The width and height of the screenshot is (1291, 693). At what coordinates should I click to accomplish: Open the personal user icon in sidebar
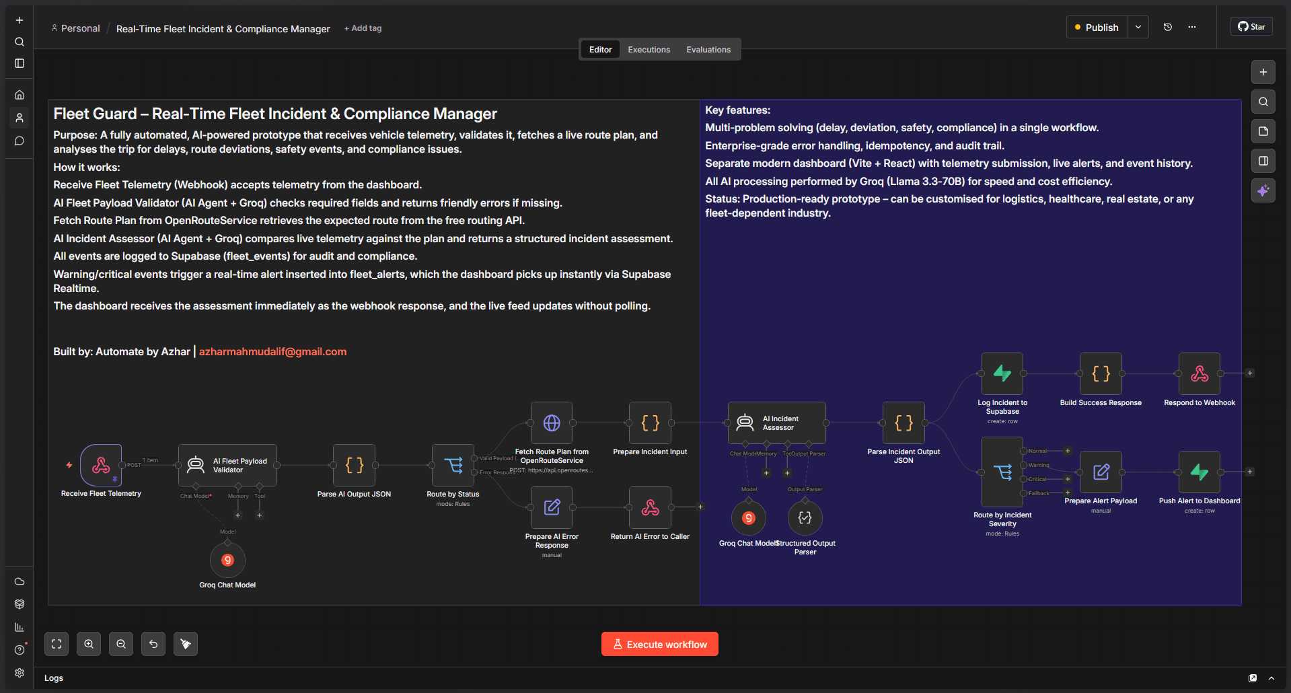20,118
